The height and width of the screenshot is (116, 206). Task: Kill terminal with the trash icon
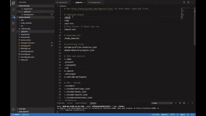point(184,103)
